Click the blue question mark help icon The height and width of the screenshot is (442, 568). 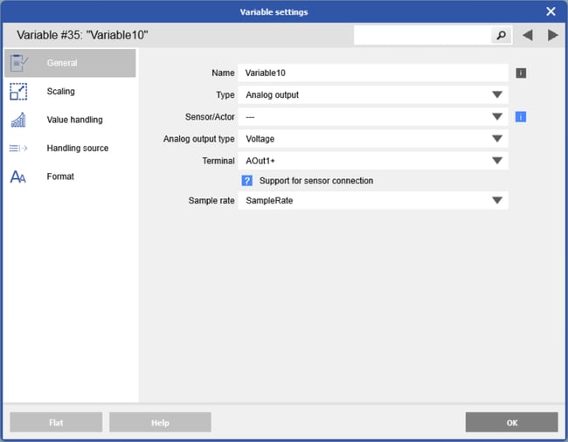[x=247, y=181]
